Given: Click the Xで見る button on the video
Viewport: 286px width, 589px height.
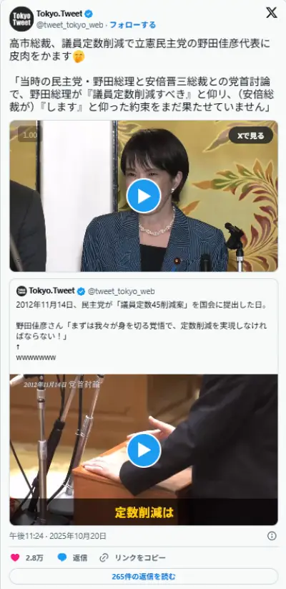Looking at the screenshot, I should click(251, 135).
